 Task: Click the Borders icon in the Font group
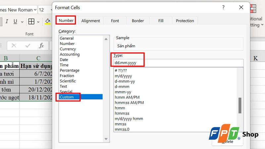pyautogui.click(x=31, y=22)
